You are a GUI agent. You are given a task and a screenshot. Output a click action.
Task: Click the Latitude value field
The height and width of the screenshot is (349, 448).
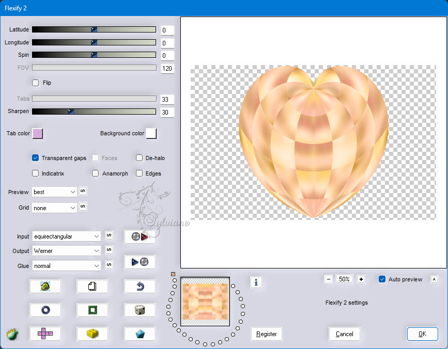tap(167, 30)
